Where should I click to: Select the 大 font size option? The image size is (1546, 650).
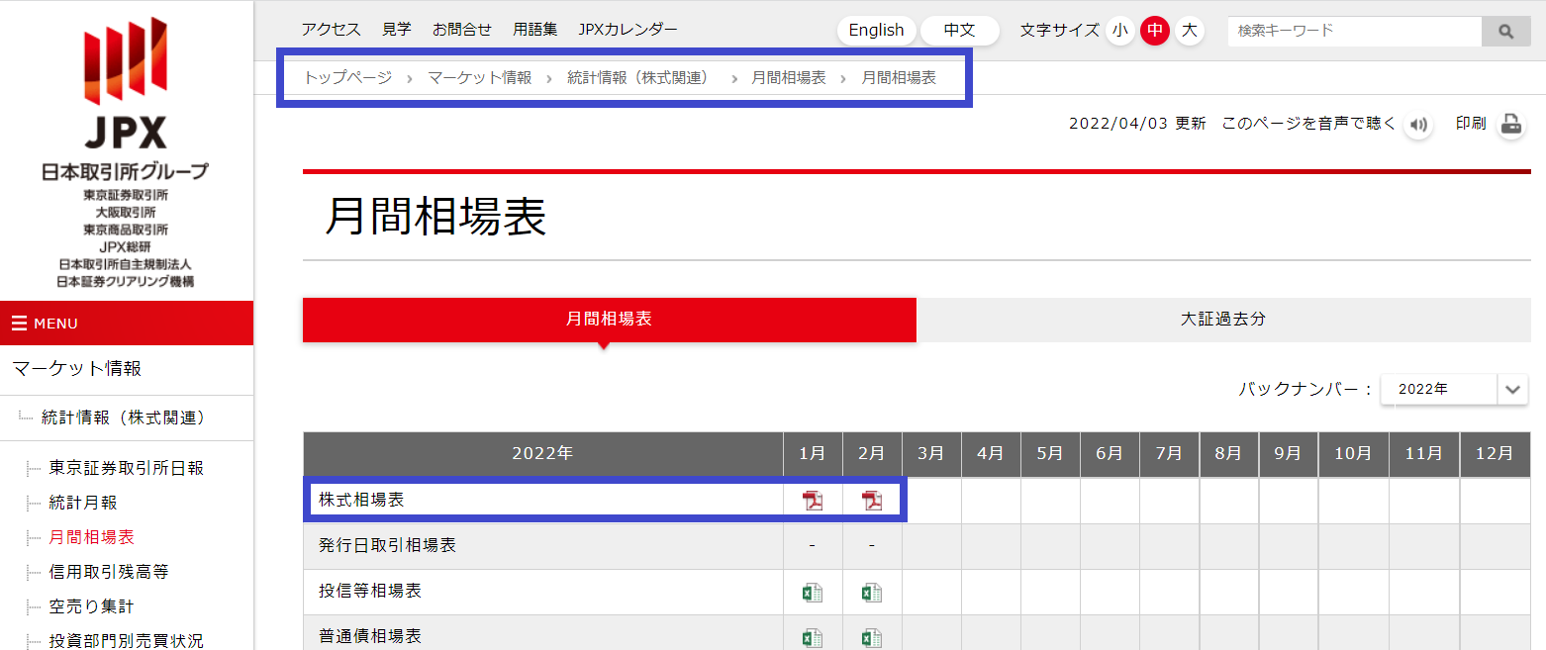(1189, 31)
